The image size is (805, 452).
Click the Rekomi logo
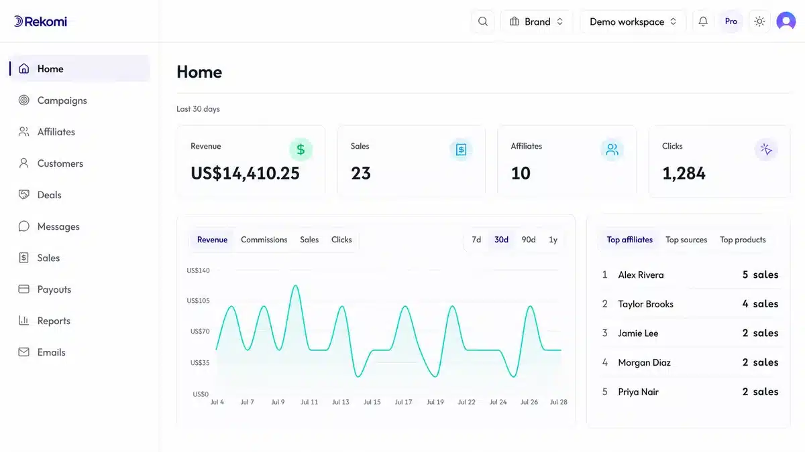point(40,21)
